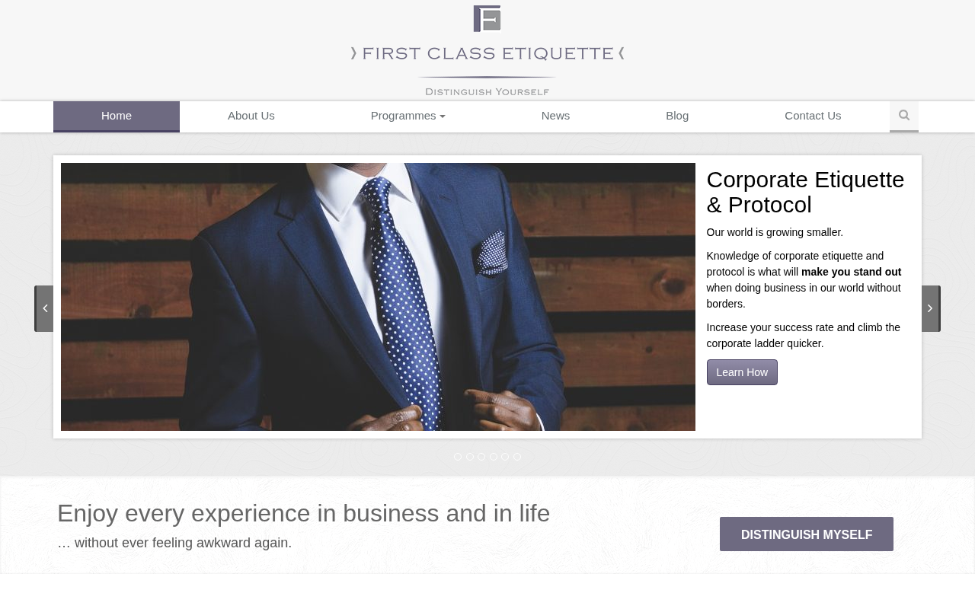The image size is (975, 609).
Task: Click the Corporate Etiquette & Protocol heading
Action: click(806, 192)
